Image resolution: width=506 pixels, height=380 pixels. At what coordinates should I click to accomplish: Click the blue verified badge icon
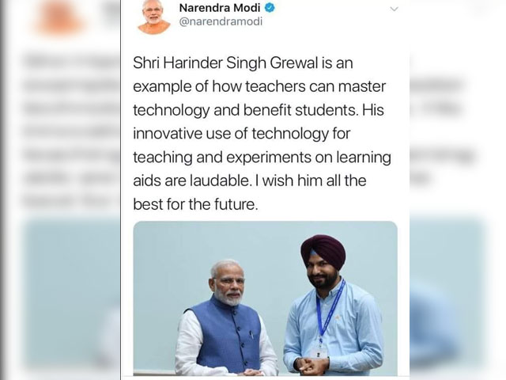[270, 8]
